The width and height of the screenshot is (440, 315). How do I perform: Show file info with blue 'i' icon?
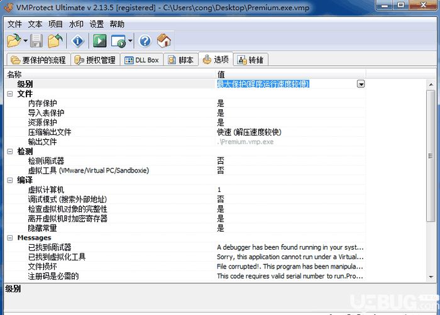pos(78,41)
